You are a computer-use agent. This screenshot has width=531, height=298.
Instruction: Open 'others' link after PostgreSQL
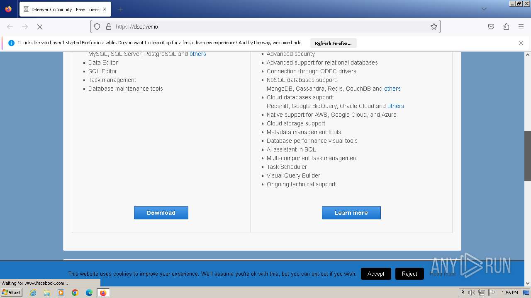click(x=198, y=54)
